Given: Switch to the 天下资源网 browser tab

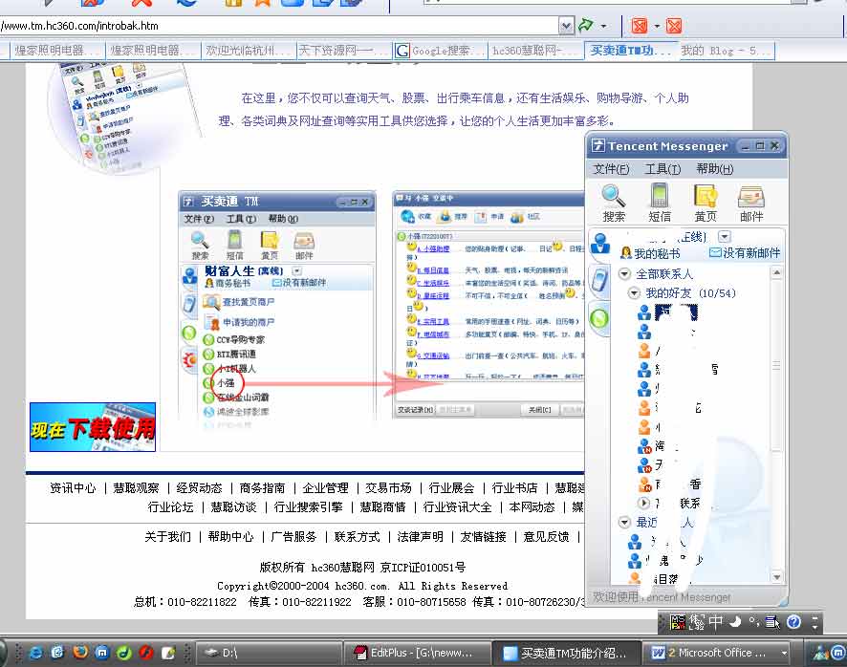Looking at the screenshot, I should [344, 51].
